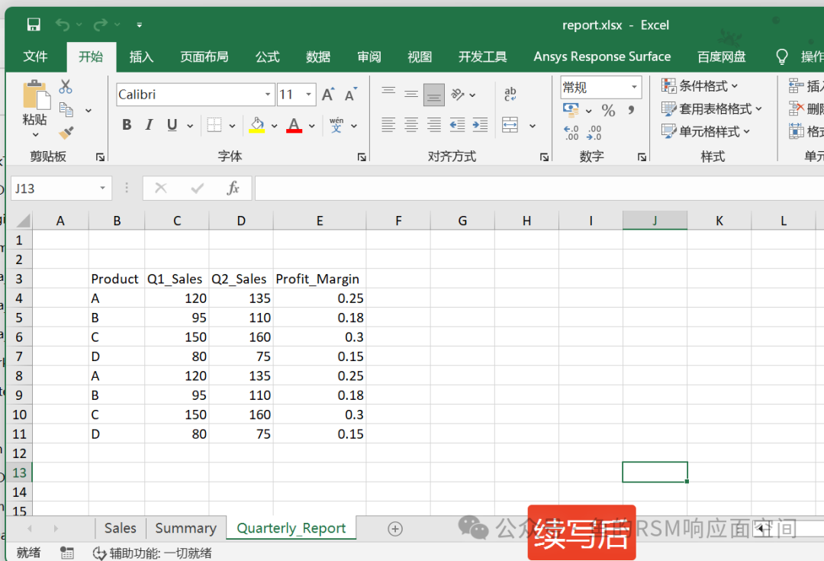Open the Calibri font name dropdown
The image size is (824, 561).
[x=268, y=95]
